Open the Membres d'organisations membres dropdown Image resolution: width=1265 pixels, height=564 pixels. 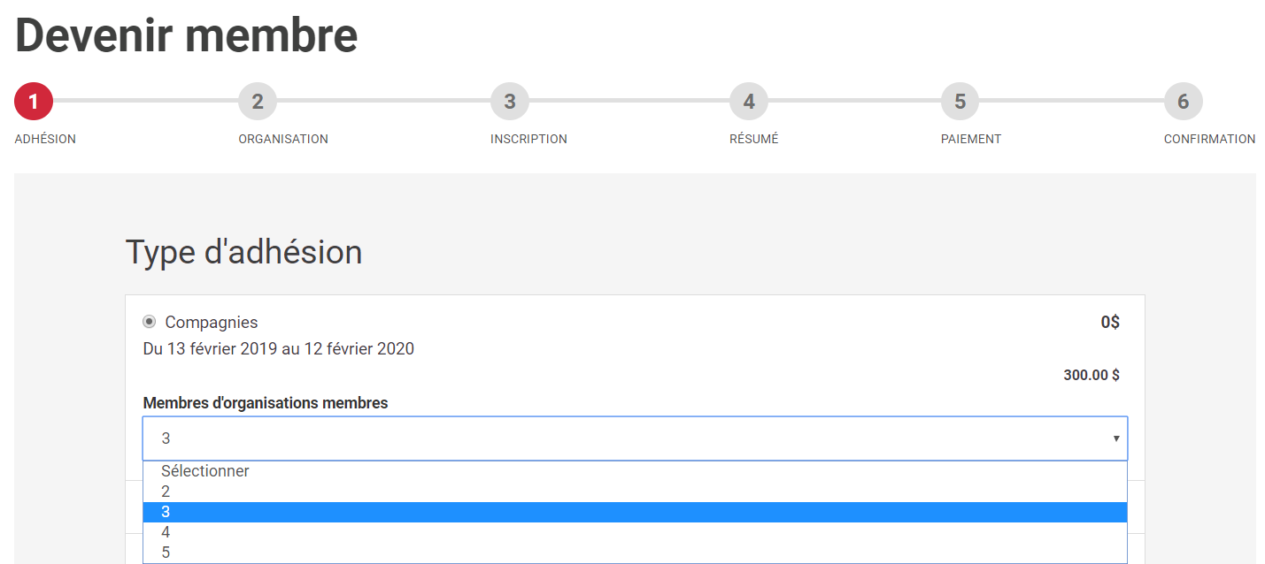pyautogui.click(x=635, y=438)
